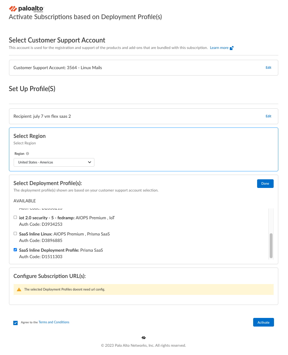Screen dimensions: 288x355
Task: Click the deployment profiles list scrollbar
Action: click(x=271, y=245)
